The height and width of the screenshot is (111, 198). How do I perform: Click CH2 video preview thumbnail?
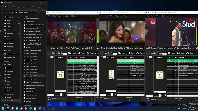tap(122, 32)
